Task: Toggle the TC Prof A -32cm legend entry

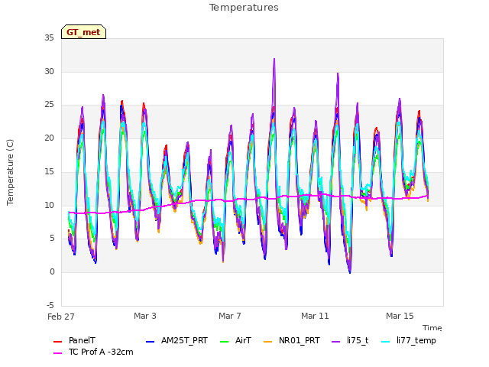Action: coord(93,352)
